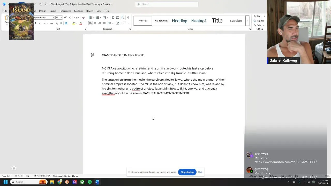Expand the Styles gallery

pos(247,21)
